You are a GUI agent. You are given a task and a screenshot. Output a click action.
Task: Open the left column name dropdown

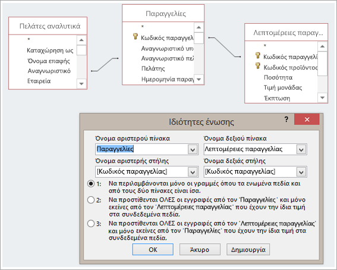pos(193,172)
